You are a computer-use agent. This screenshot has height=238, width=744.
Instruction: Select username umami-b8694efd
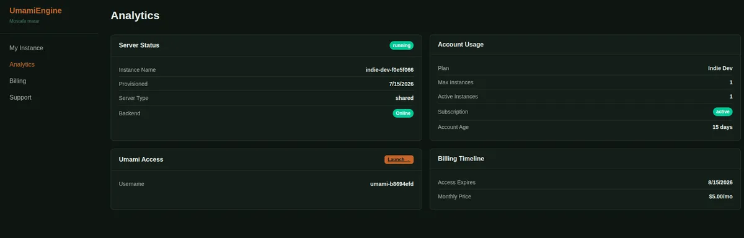392,184
